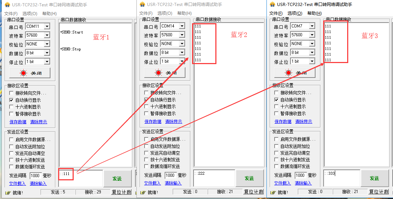
Task: Click the red port indicator in the COM11 window
Action: tap(24, 73)
